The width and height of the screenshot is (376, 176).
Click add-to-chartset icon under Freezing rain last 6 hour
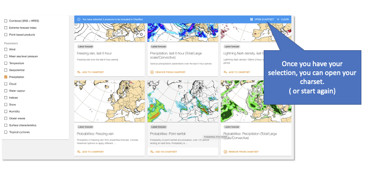coord(79,72)
